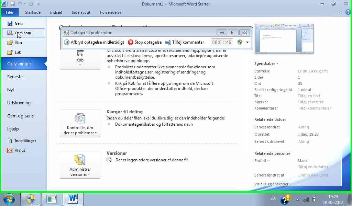Viewport: 352px width, 206px height.
Task: Open the Udskrivning menu item
Action: 19,103
